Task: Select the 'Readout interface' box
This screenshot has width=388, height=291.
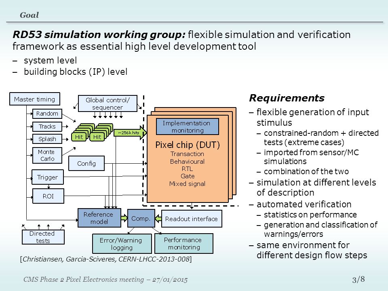Action: 192,219
